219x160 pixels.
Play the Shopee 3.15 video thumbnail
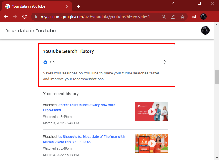tap(152, 143)
